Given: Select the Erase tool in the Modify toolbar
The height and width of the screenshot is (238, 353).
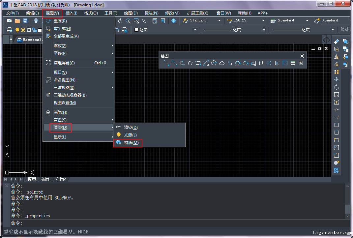Looking at the screenshot, I should (x=337, y=42).
